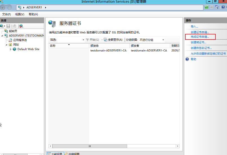Sort by the 颁发者 column header
The image size is (227, 155).
[x=150, y=46]
